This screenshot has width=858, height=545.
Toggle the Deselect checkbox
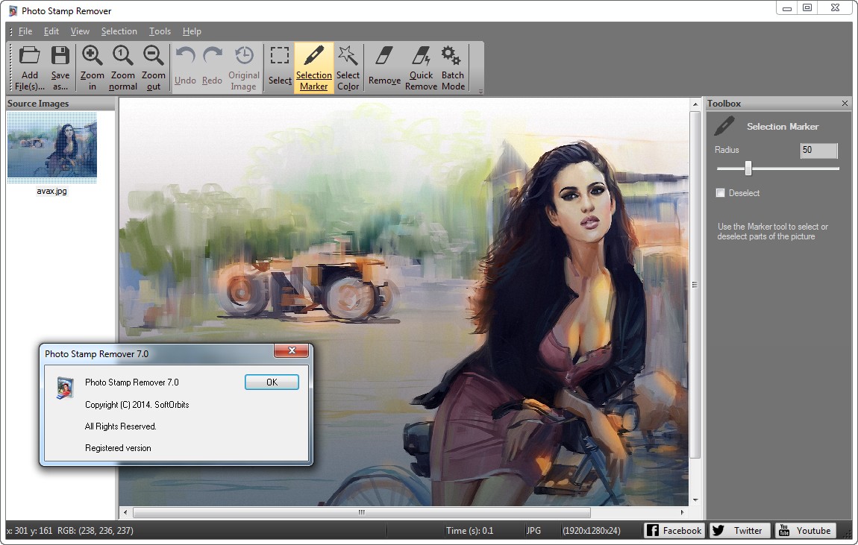click(x=720, y=193)
